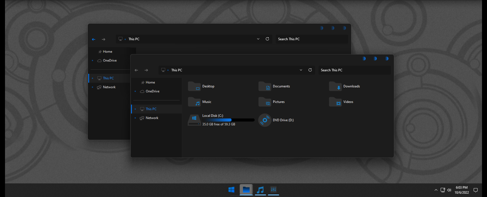Refresh the front This PC window

(x=310, y=70)
